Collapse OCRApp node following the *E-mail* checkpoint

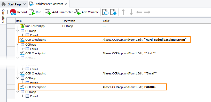(x=18, y=78)
